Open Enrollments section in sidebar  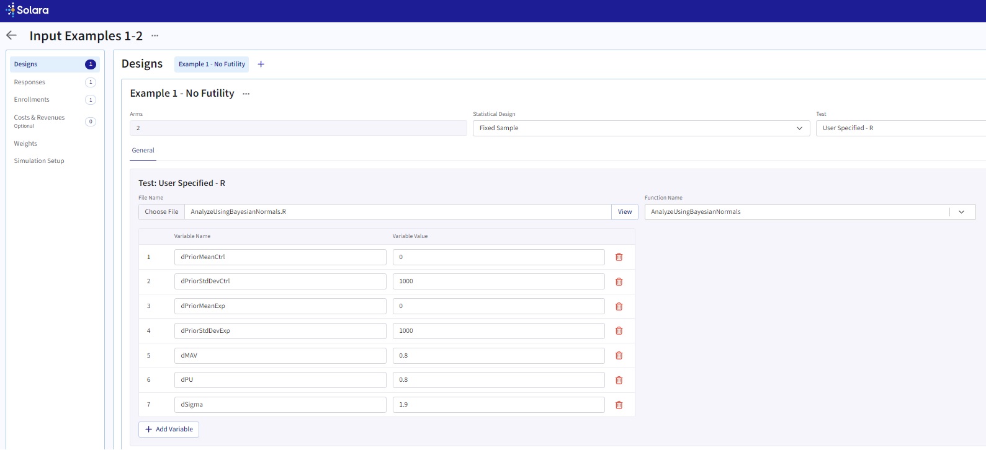pyautogui.click(x=55, y=99)
